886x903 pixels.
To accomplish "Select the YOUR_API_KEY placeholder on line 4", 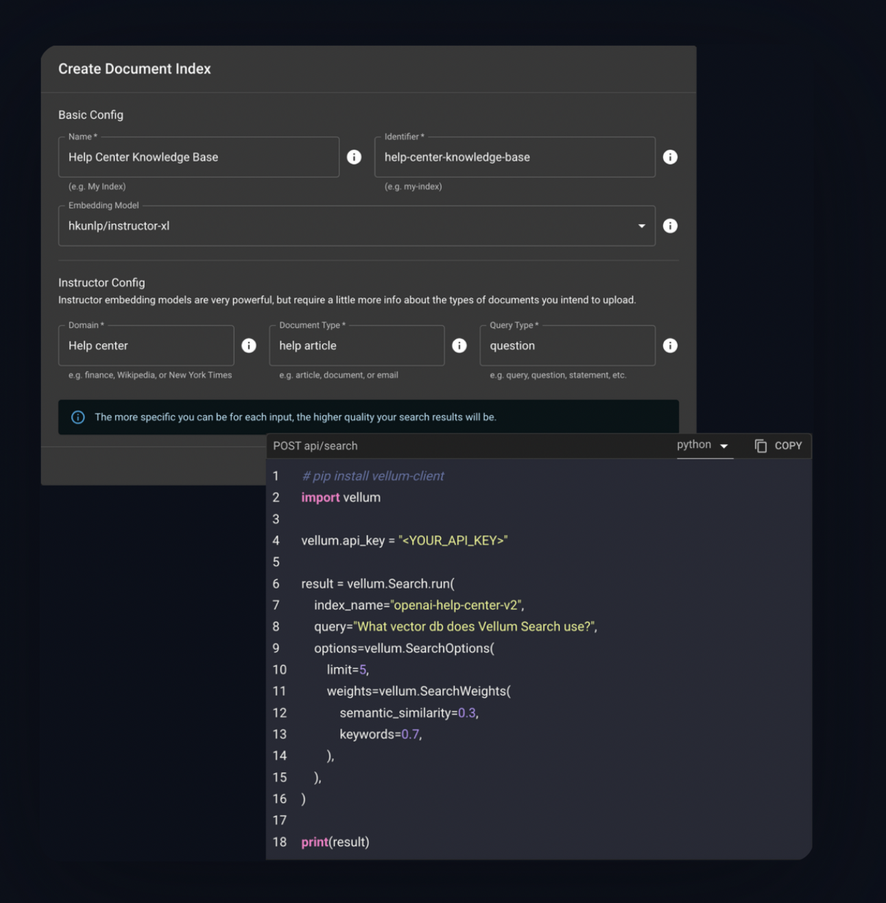I will (453, 540).
